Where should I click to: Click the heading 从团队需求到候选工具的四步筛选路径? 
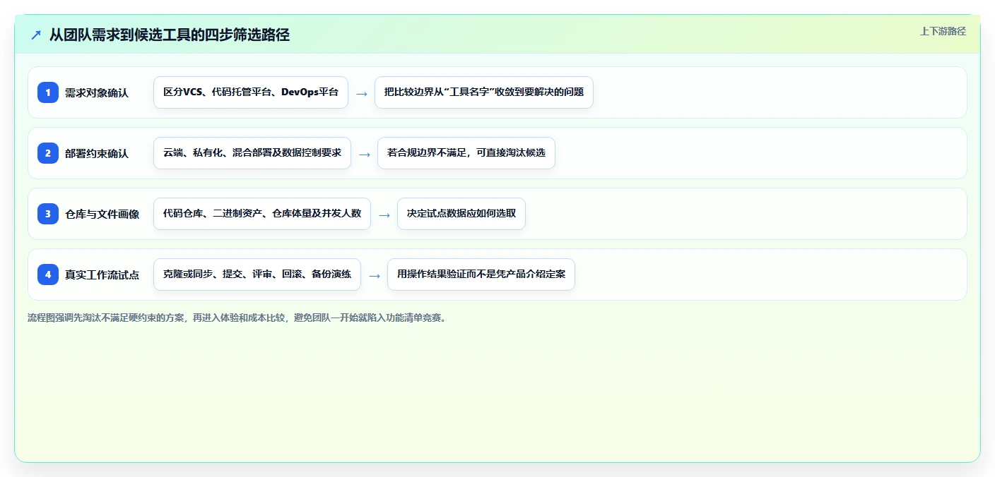(170, 35)
